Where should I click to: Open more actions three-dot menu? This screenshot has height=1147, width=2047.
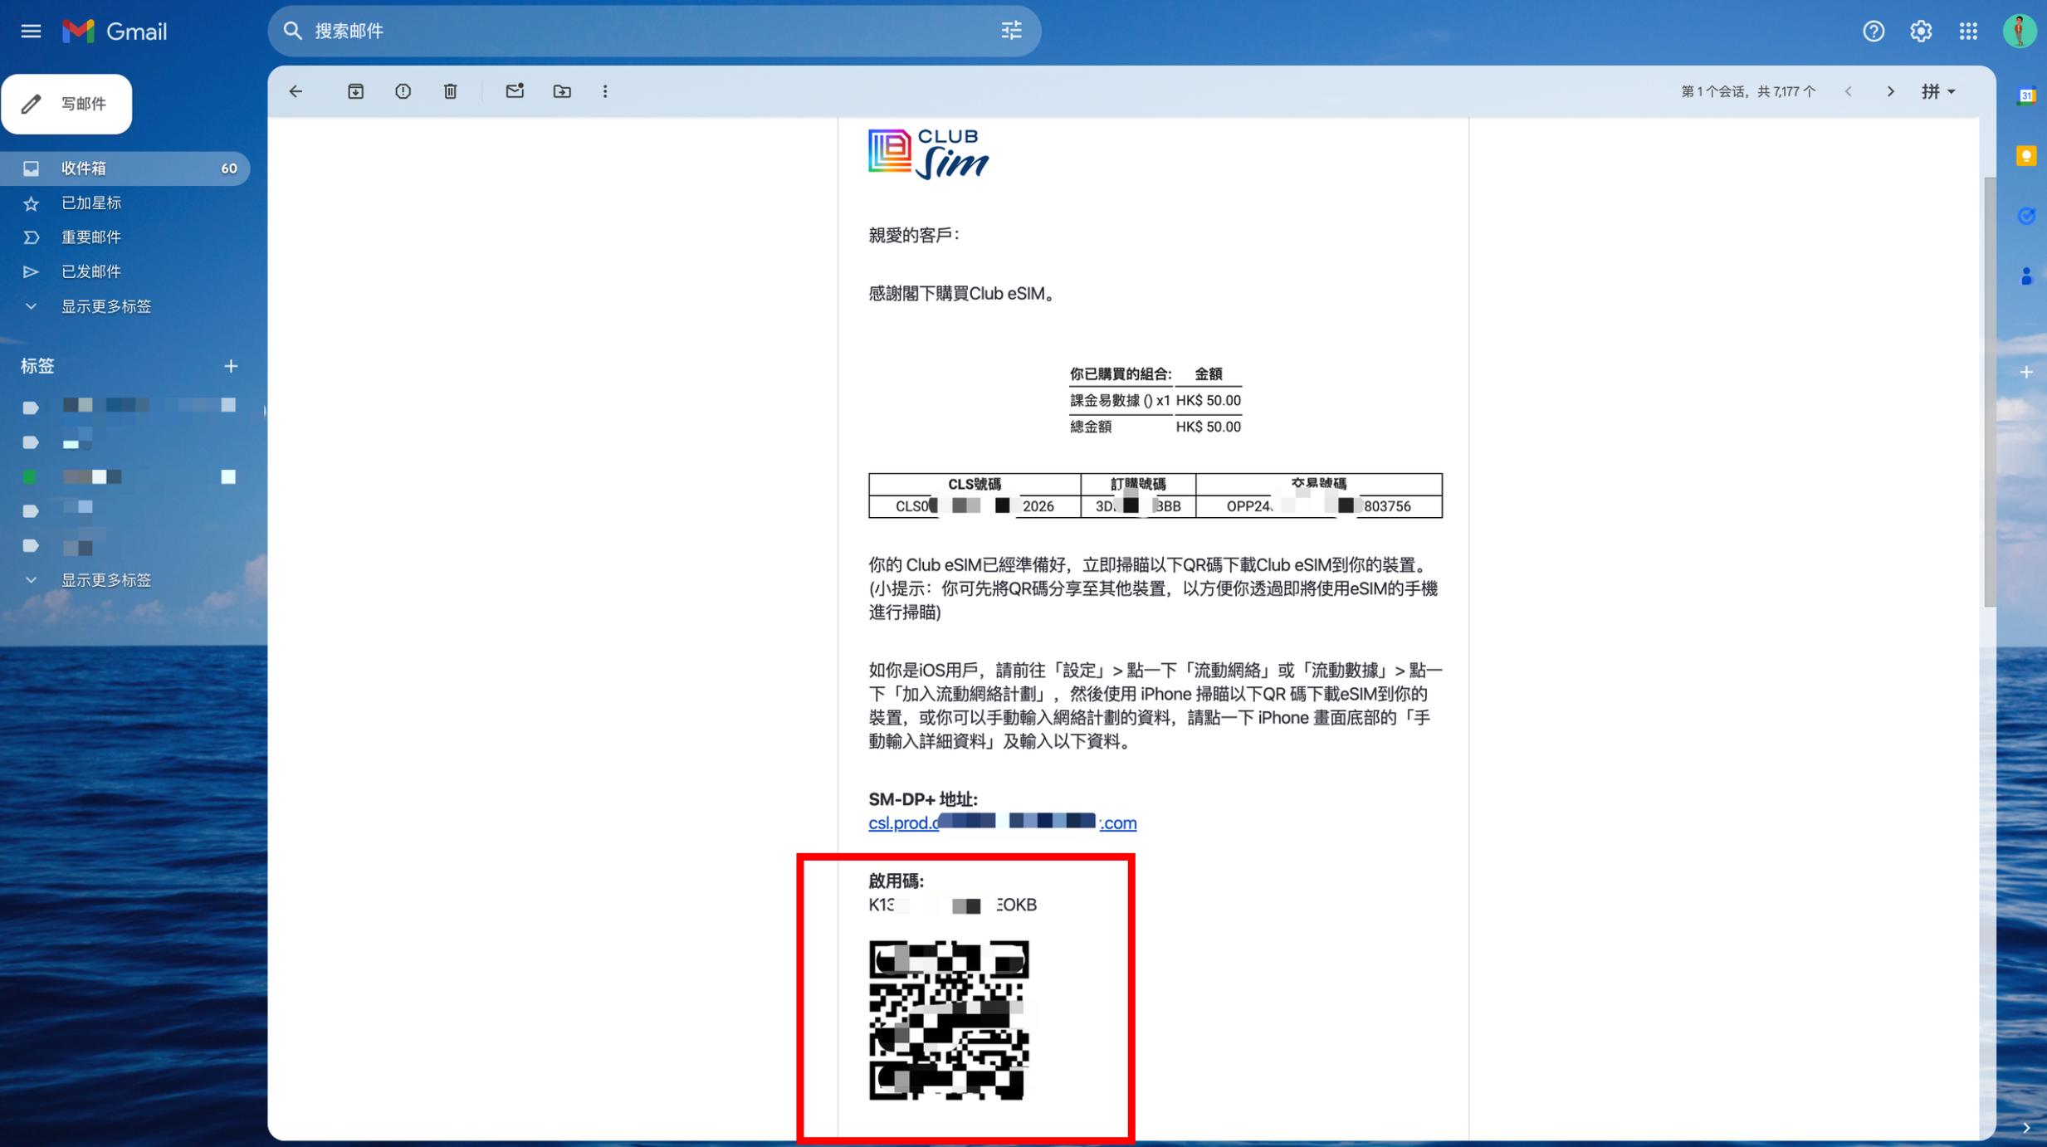click(605, 91)
